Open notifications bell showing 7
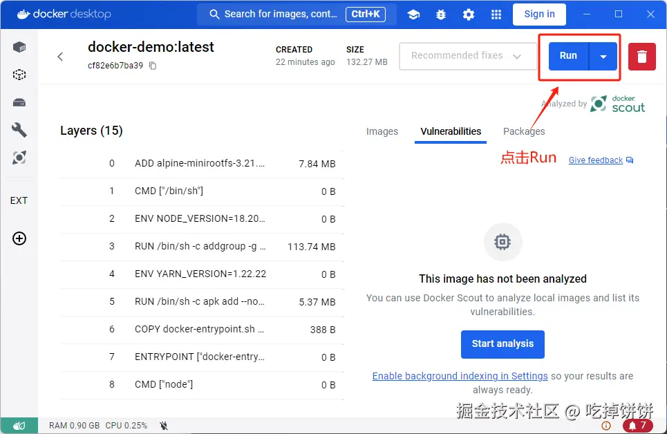The width and height of the screenshot is (667, 434). coord(638,426)
